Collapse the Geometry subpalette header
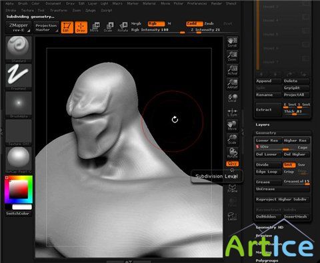This screenshot has width=320, height=263. [x=282, y=133]
